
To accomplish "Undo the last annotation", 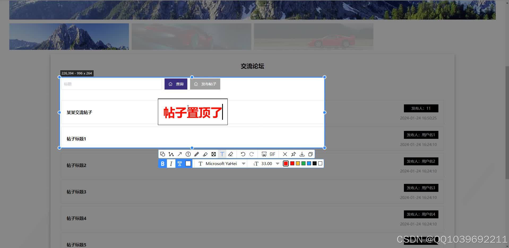I will pos(243,154).
